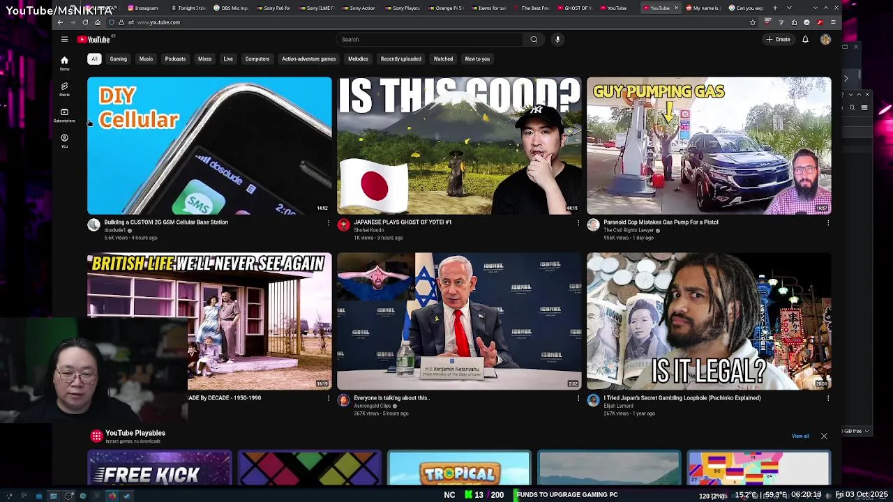
Task: Open the IS THIS GOOD? video thumbnail
Action: pyautogui.click(x=459, y=146)
